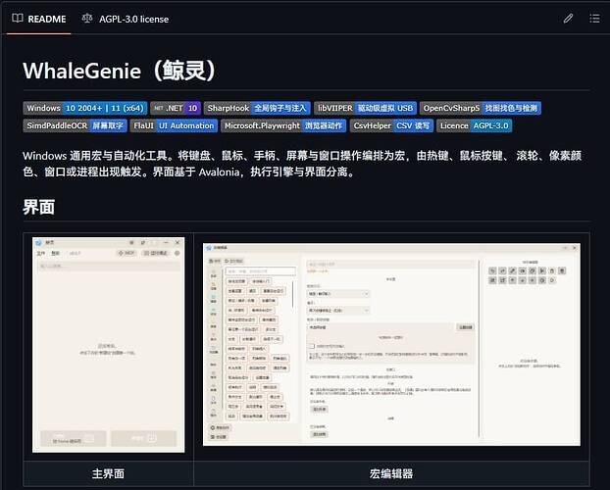Open the AGPL-3.0 license tab
Viewport: 610px width, 490px height.
126,19
